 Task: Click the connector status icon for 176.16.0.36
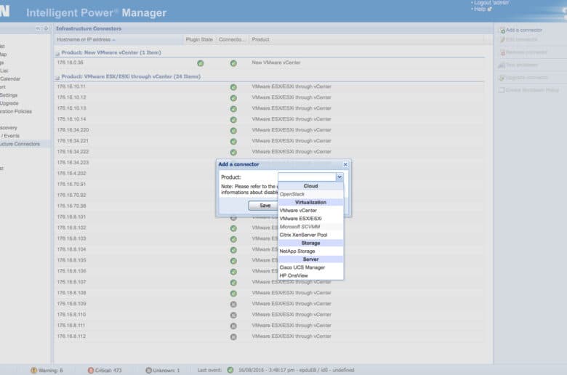pyautogui.click(x=233, y=63)
